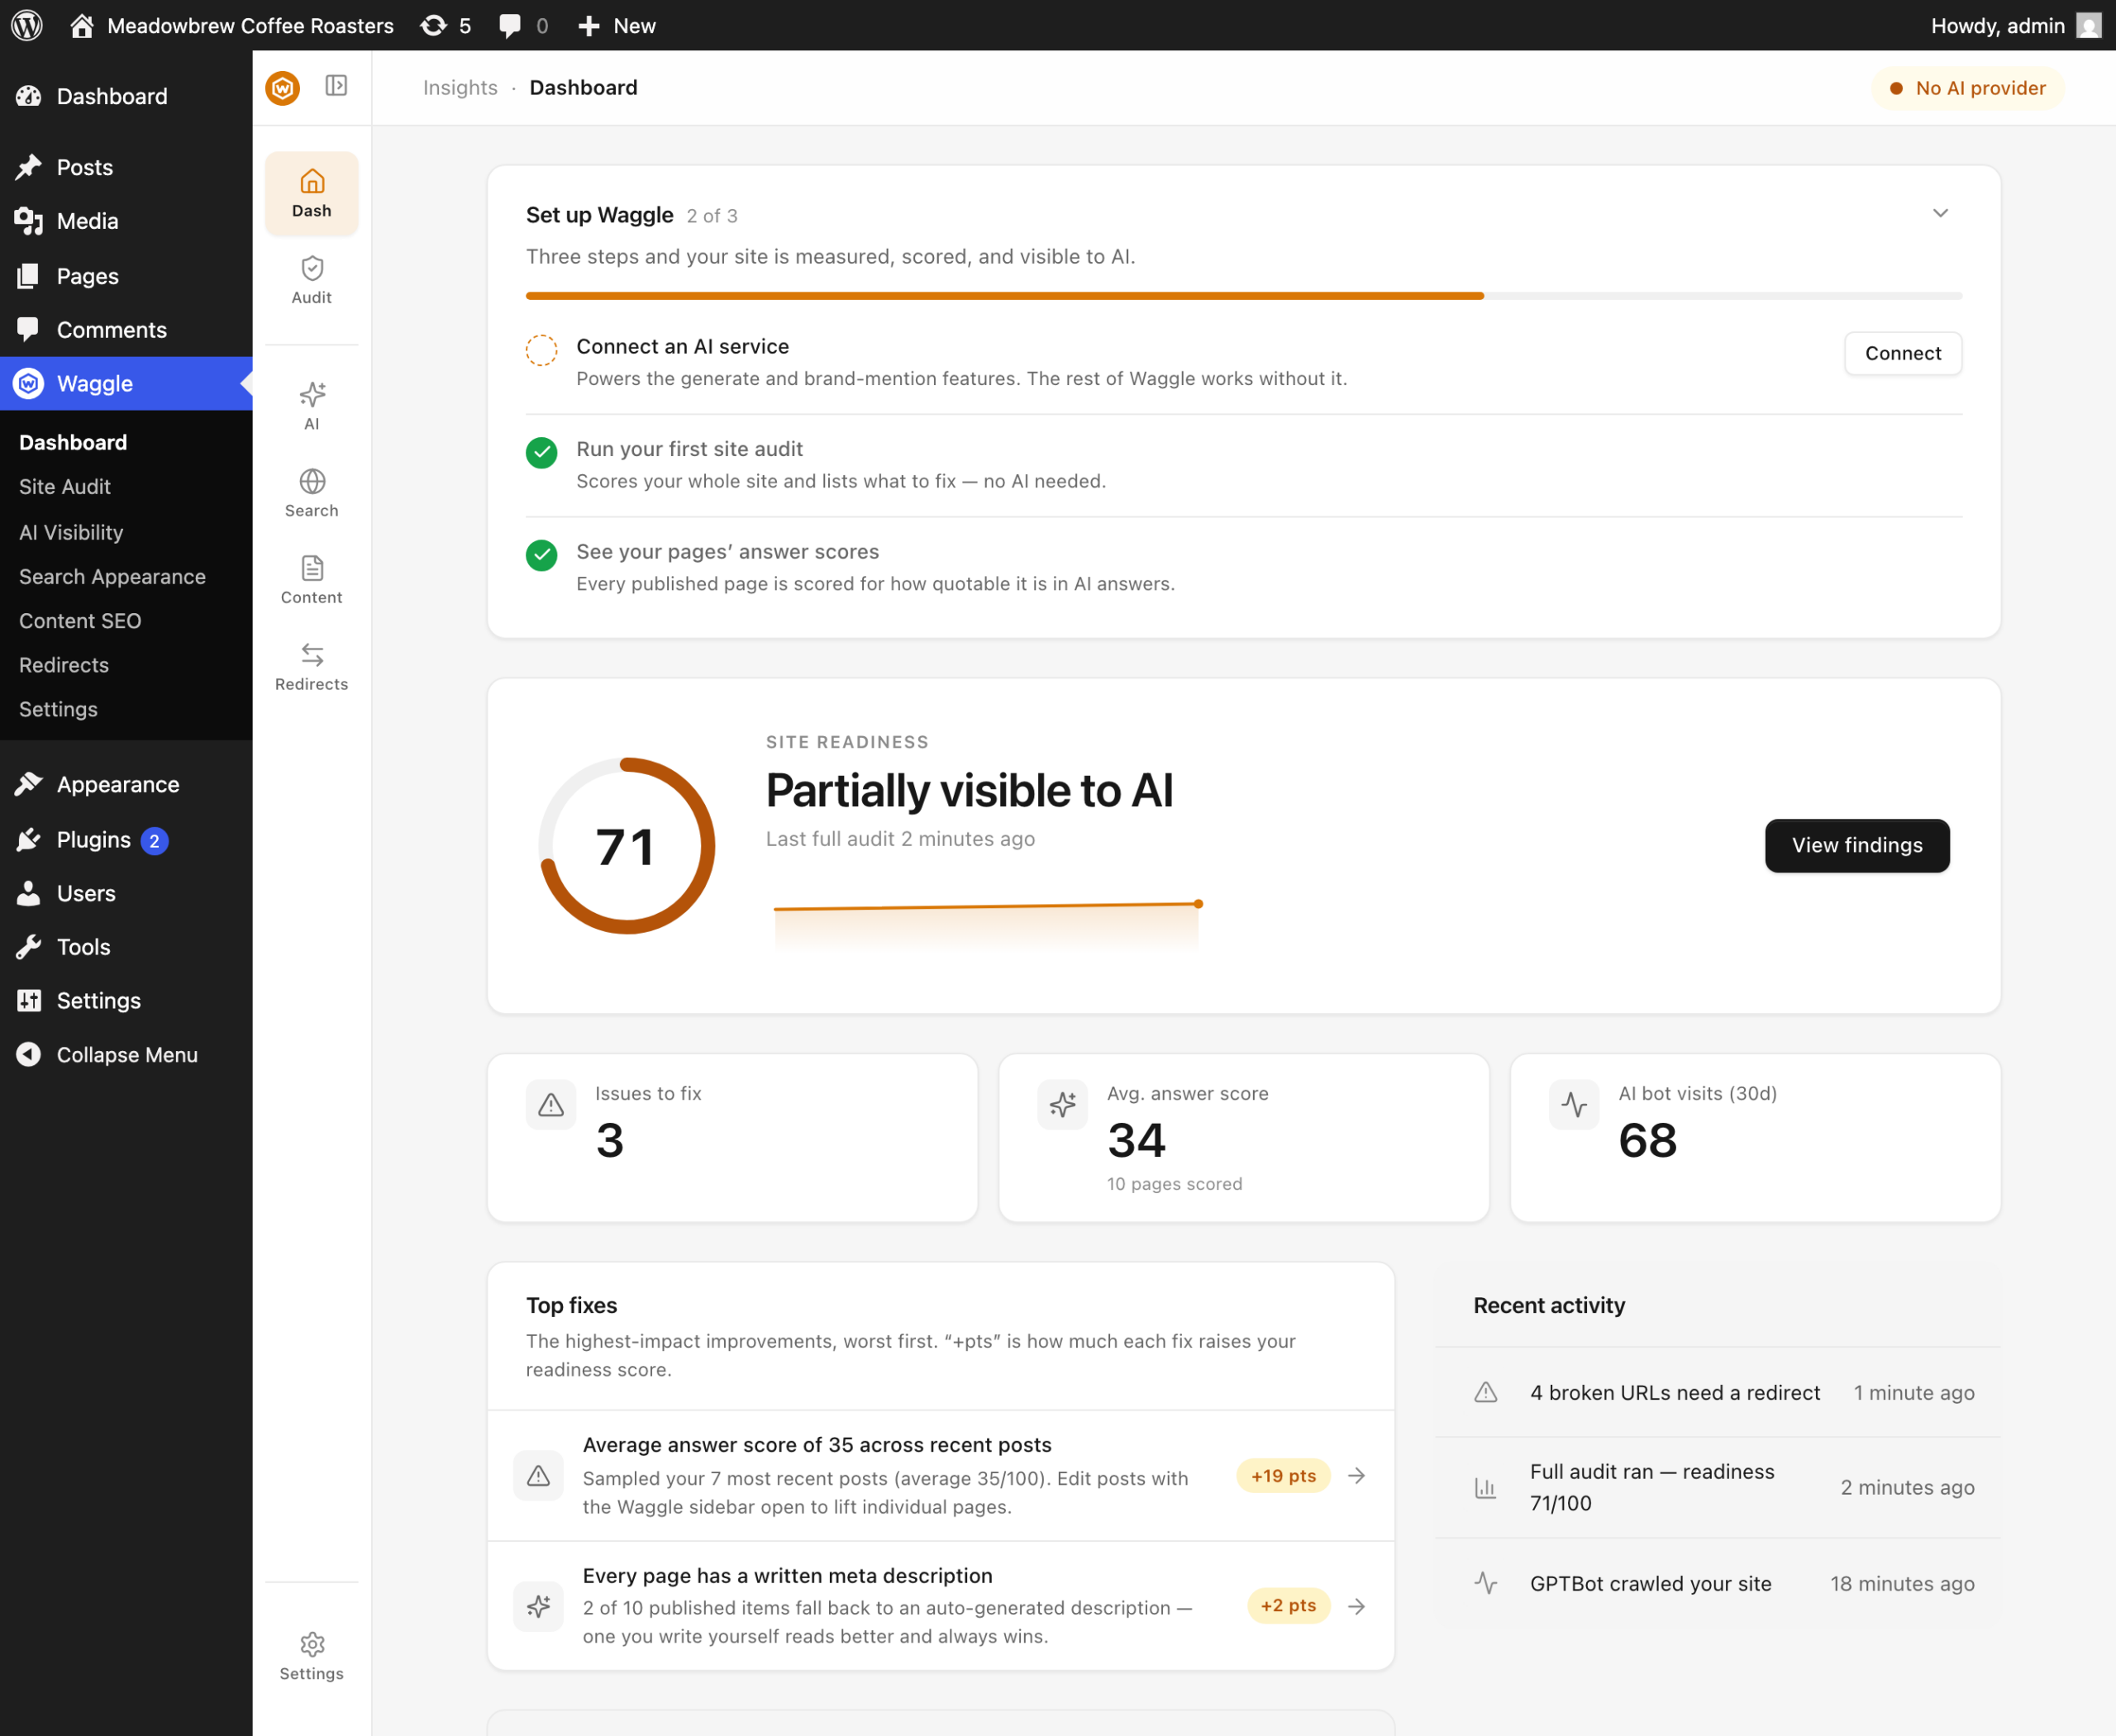The image size is (2116, 1736).
Task: Open the Waggle Dashboard submenu item
Action: pos(73,442)
